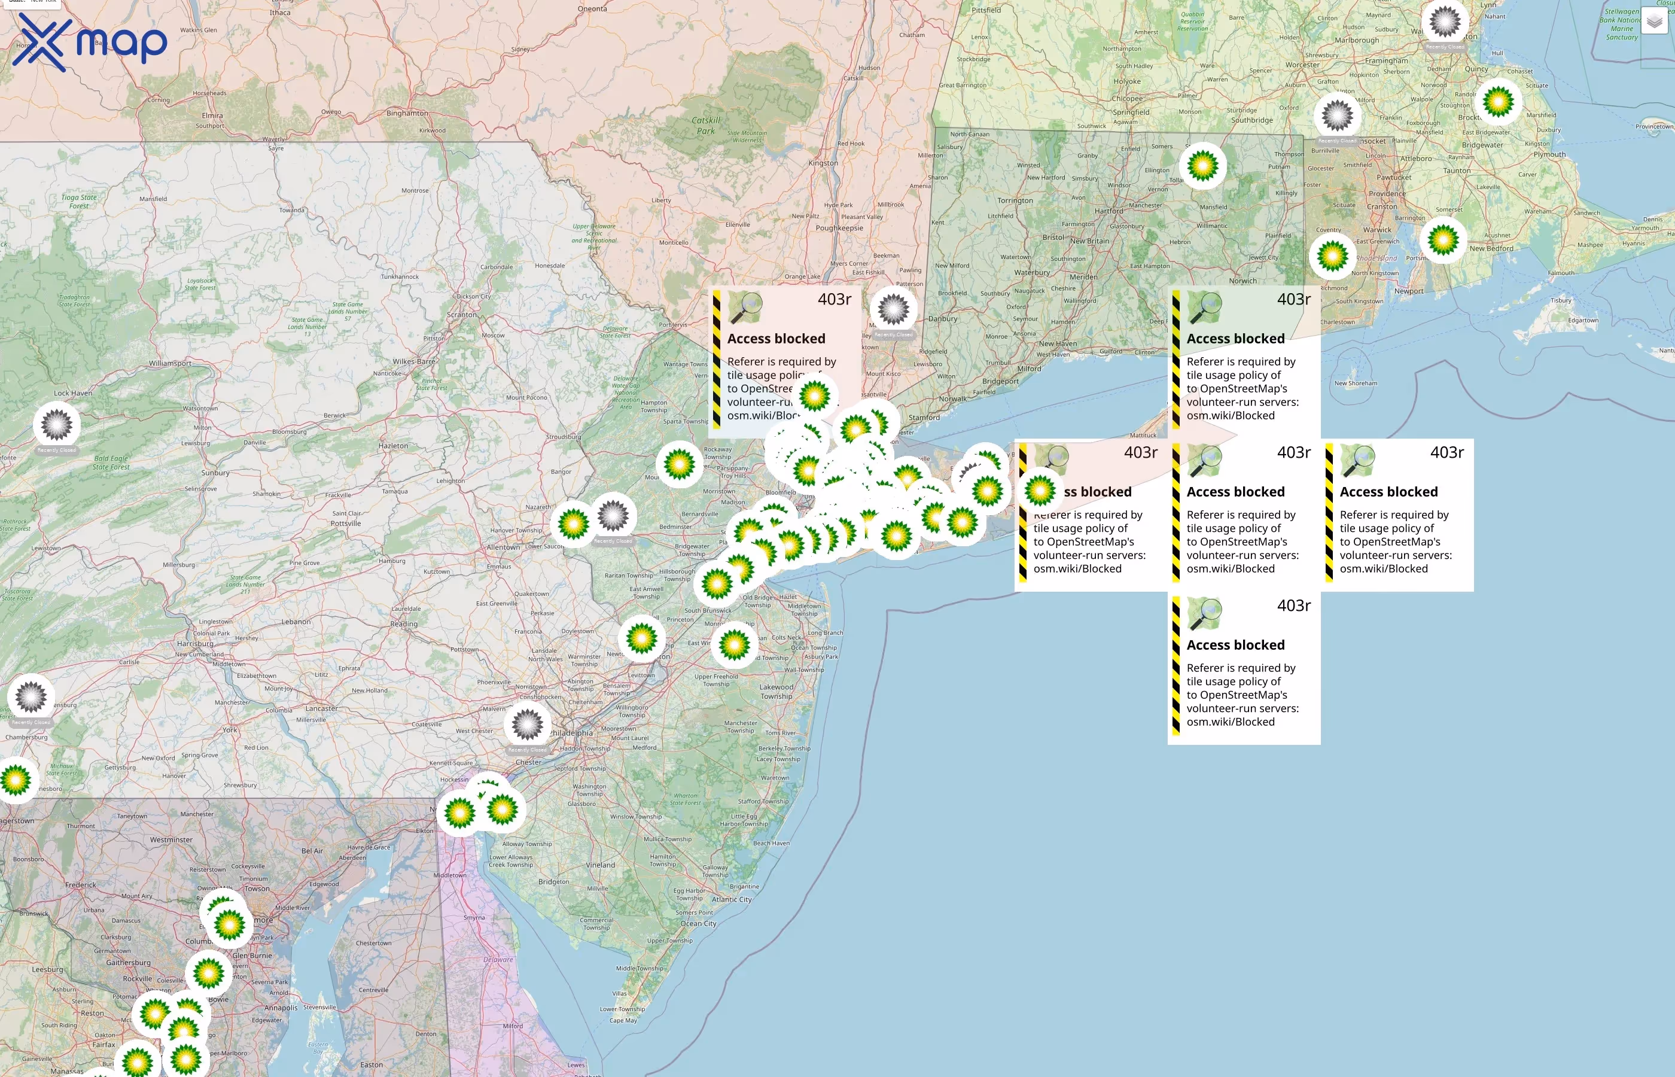Image resolution: width=1675 pixels, height=1077 pixels.
Task: Click the Philadelphia city label
Action: pyautogui.click(x=572, y=733)
